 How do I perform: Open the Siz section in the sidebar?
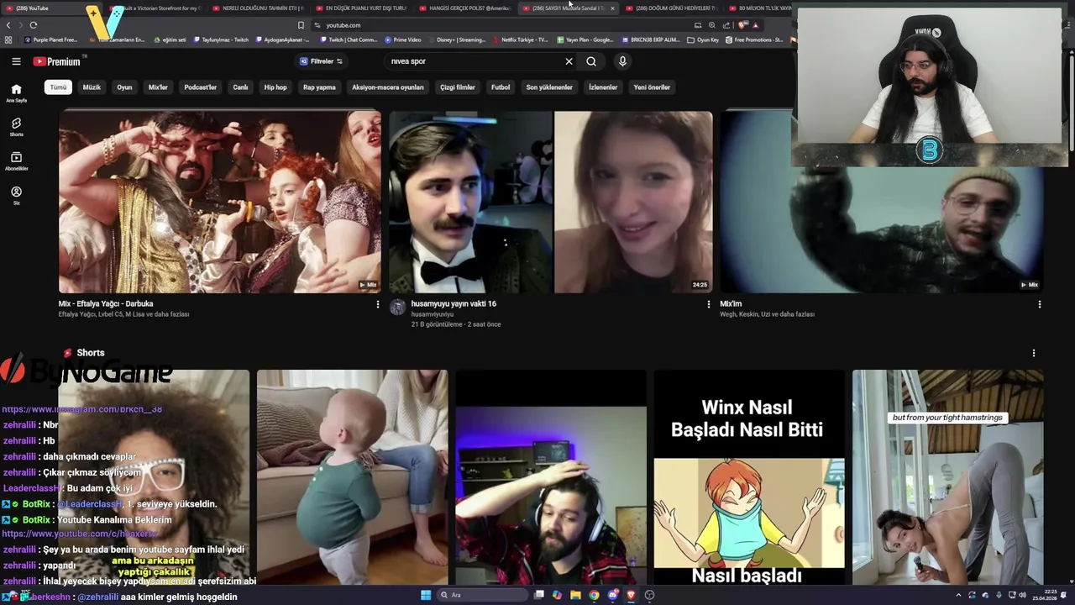[x=16, y=196]
